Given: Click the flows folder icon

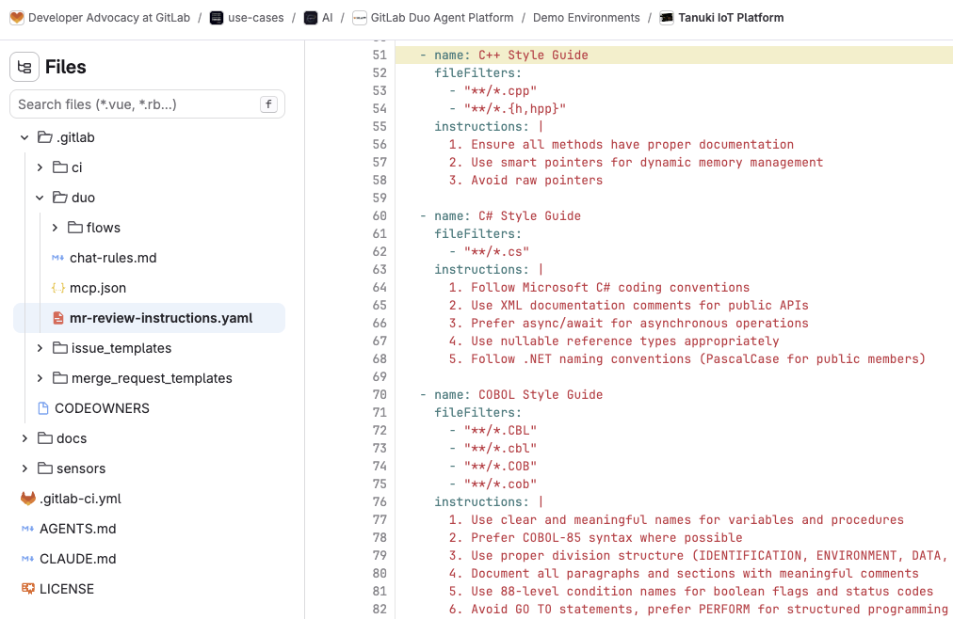Looking at the screenshot, I should [75, 227].
